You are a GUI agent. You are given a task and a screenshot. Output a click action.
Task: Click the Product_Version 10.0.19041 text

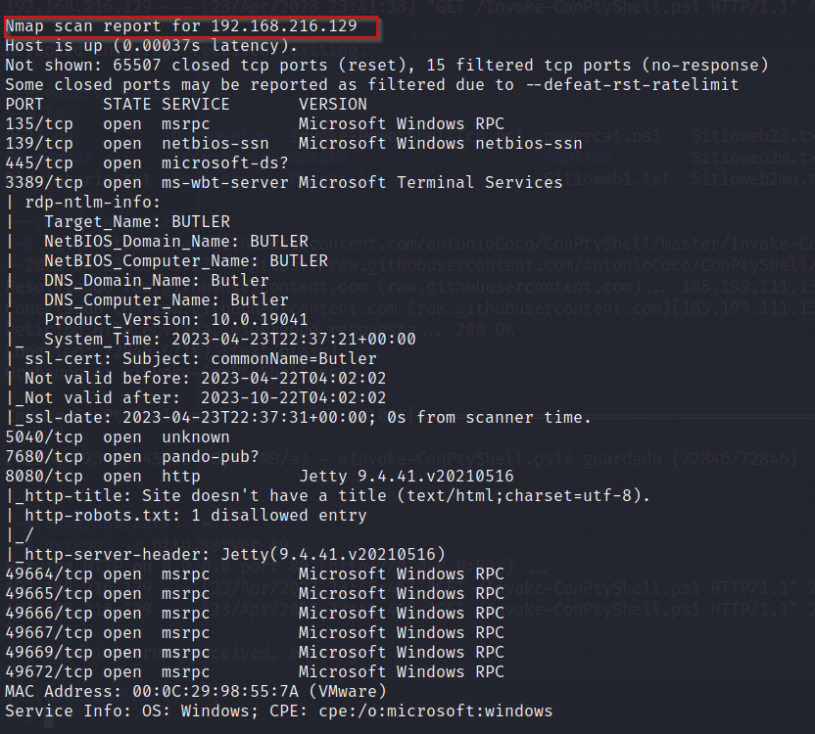(176, 319)
